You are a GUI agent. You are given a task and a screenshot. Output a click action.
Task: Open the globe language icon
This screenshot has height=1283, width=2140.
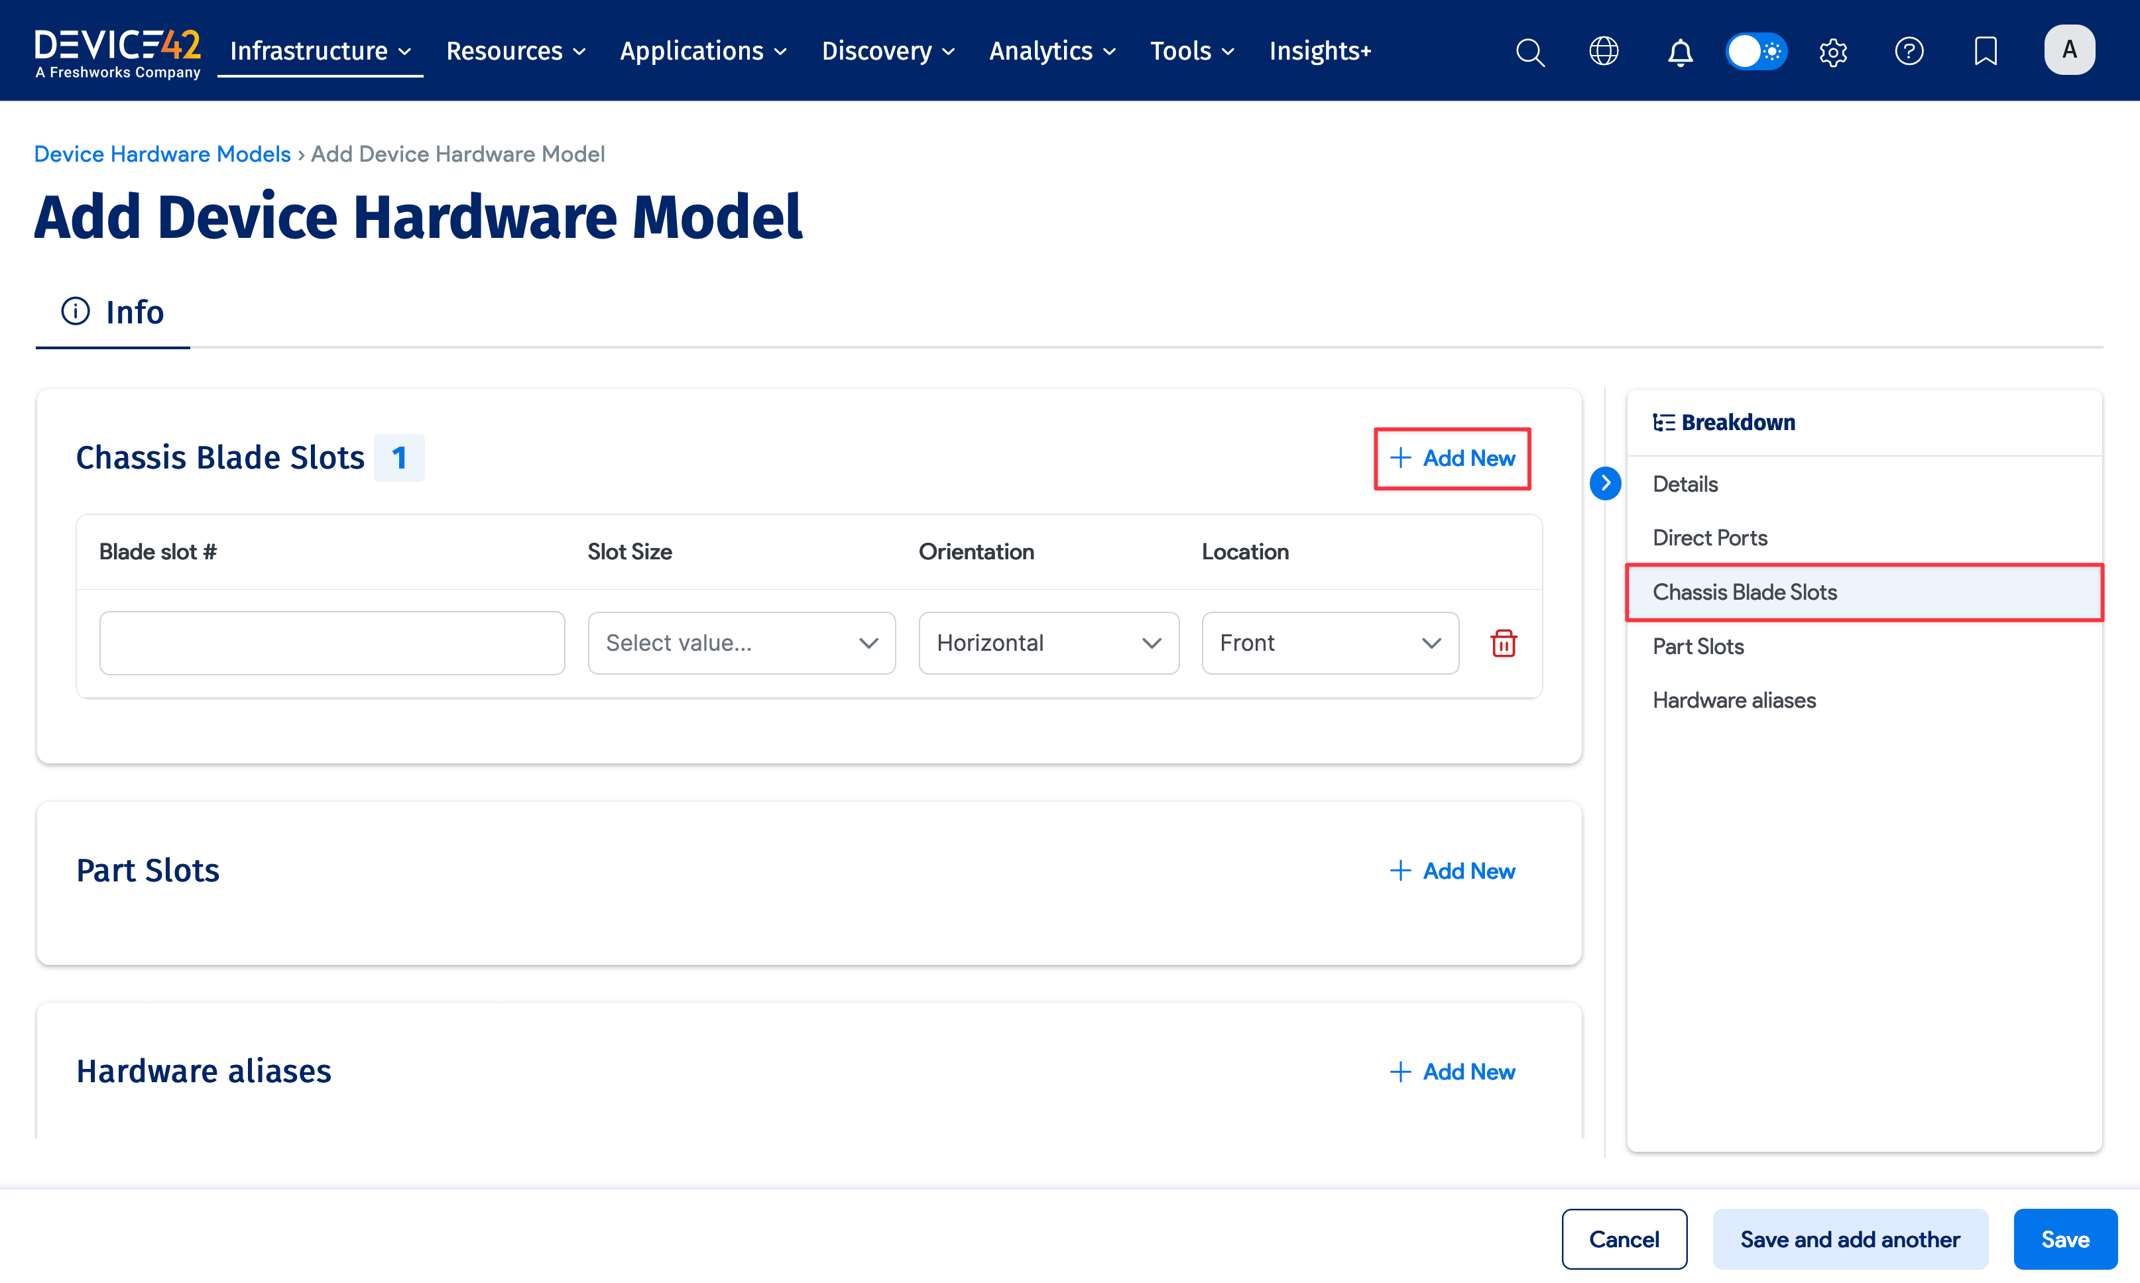click(1604, 52)
